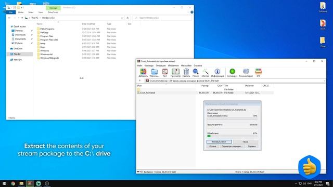Switch to the Home ribbon tab
The width and height of the screenshot is (333, 187).
tap(21, 12)
